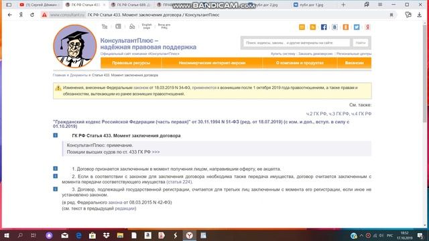The image size is (429, 241).
Task: Open the taskbar clock 18:52
Action: click(x=405, y=236)
